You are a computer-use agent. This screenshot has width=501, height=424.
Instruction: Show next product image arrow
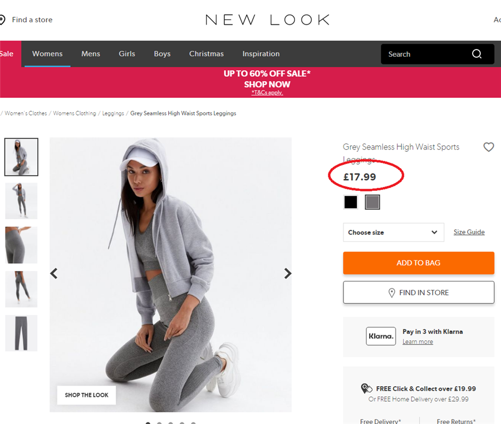(x=288, y=273)
